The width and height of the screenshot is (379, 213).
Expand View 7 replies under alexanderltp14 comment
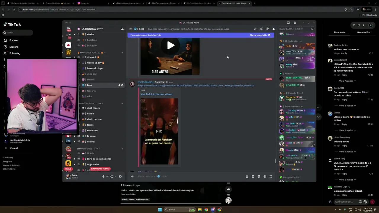point(347,81)
